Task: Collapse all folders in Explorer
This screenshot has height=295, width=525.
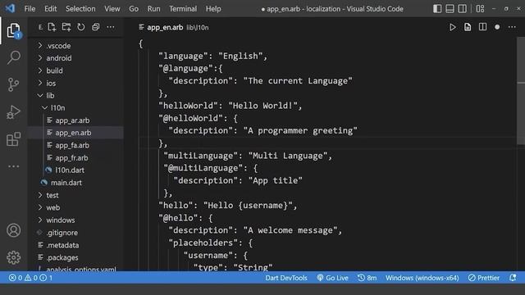Action: coord(96,27)
